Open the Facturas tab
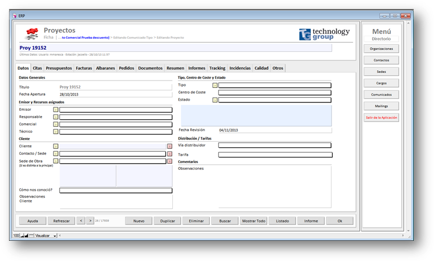This screenshot has height=261, width=434. click(x=84, y=68)
